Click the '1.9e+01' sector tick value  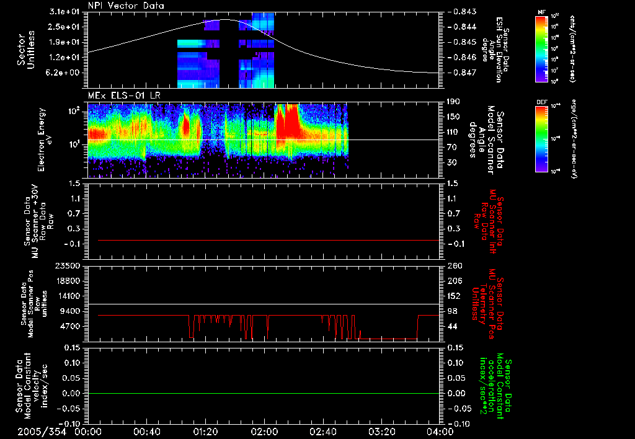66,42
